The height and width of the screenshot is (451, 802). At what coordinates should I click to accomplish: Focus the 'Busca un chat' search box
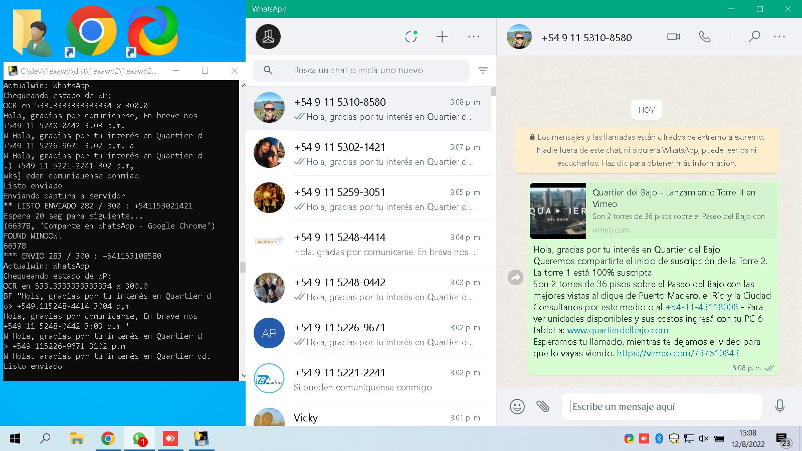tap(361, 70)
